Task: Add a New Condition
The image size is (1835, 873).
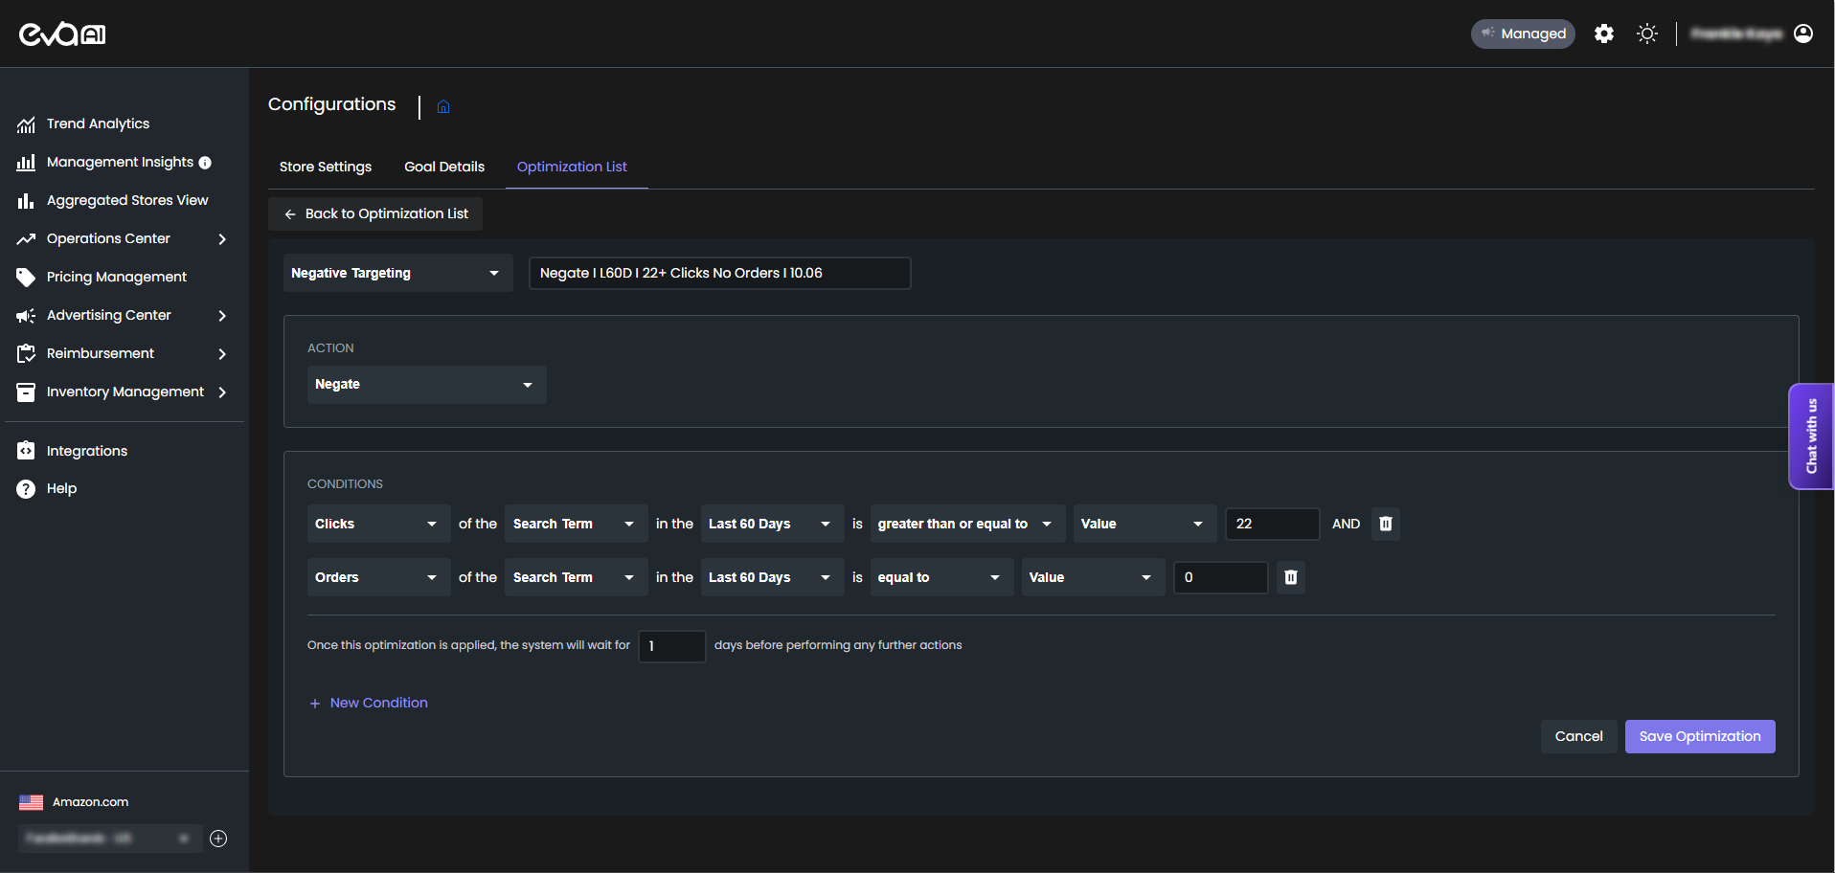Action: pos(369,703)
